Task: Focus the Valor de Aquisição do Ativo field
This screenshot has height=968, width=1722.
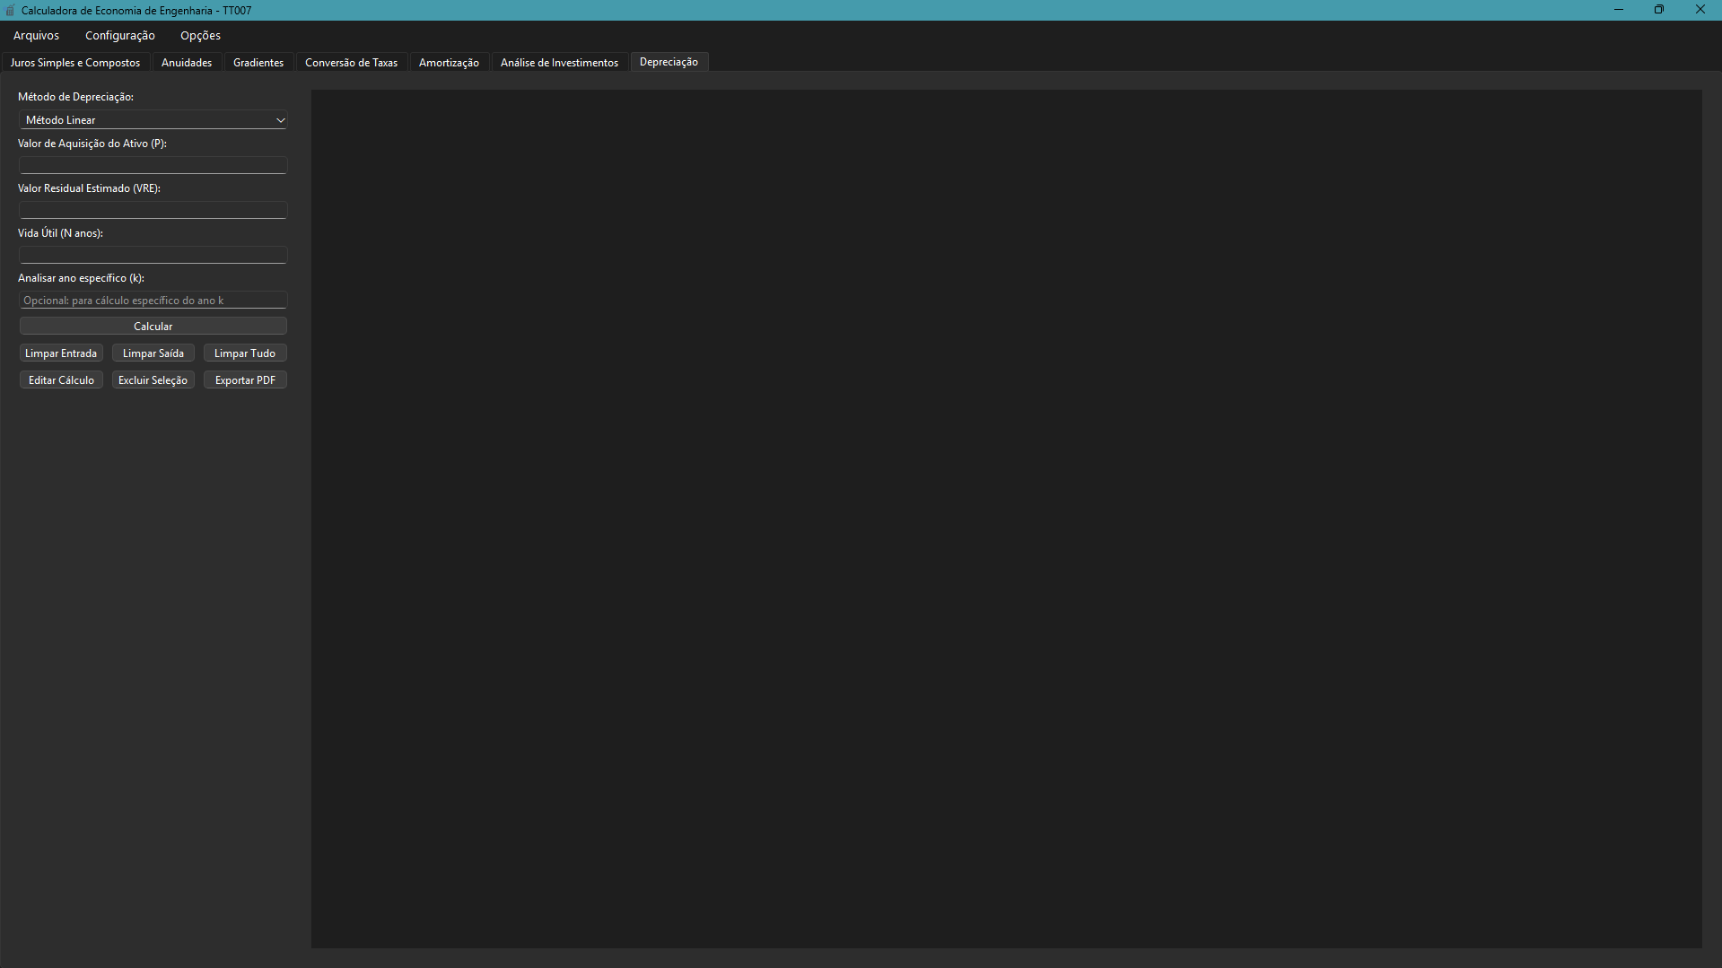Action: coord(153,165)
